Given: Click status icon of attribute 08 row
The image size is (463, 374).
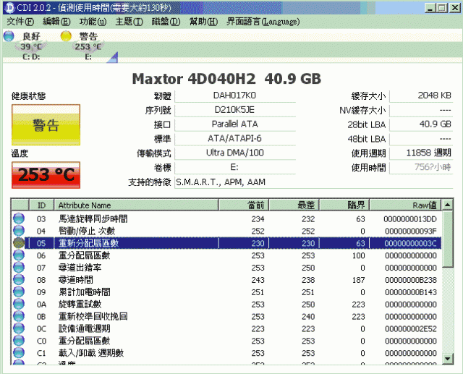Looking at the screenshot, I should (x=19, y=279).
